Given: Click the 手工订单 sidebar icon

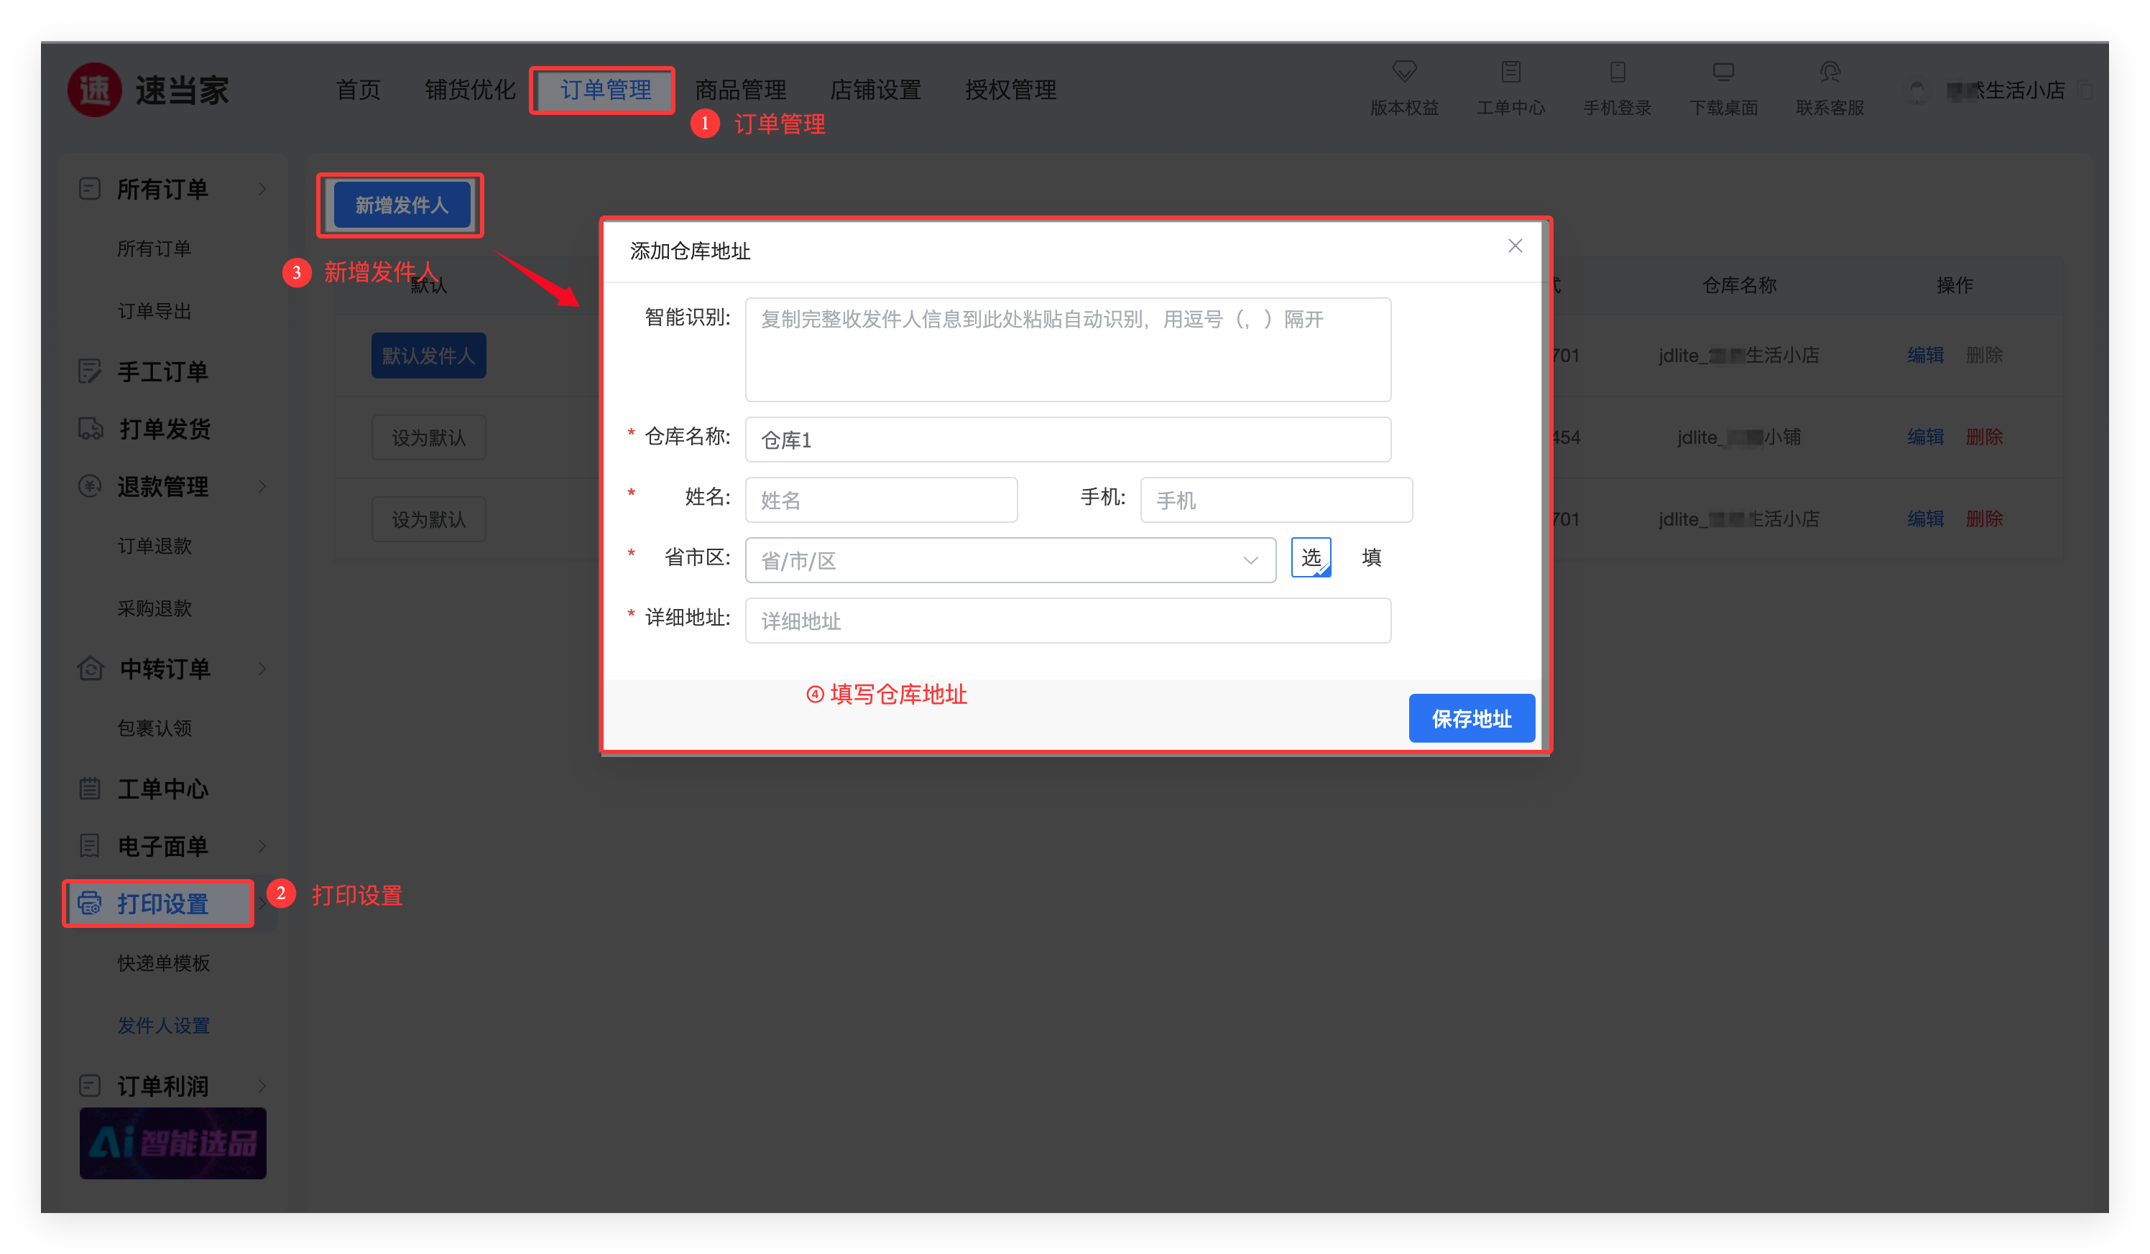Looking at the screenshot, I should click(x=91, y=371).
